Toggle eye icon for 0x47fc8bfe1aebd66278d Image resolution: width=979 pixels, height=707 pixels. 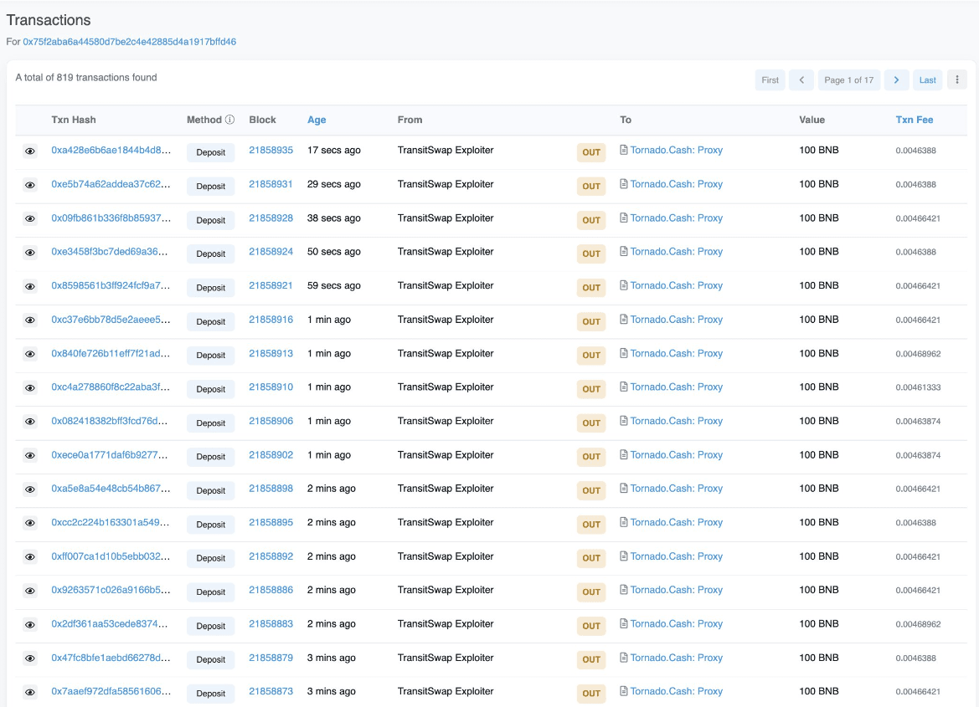pos(30,658)
